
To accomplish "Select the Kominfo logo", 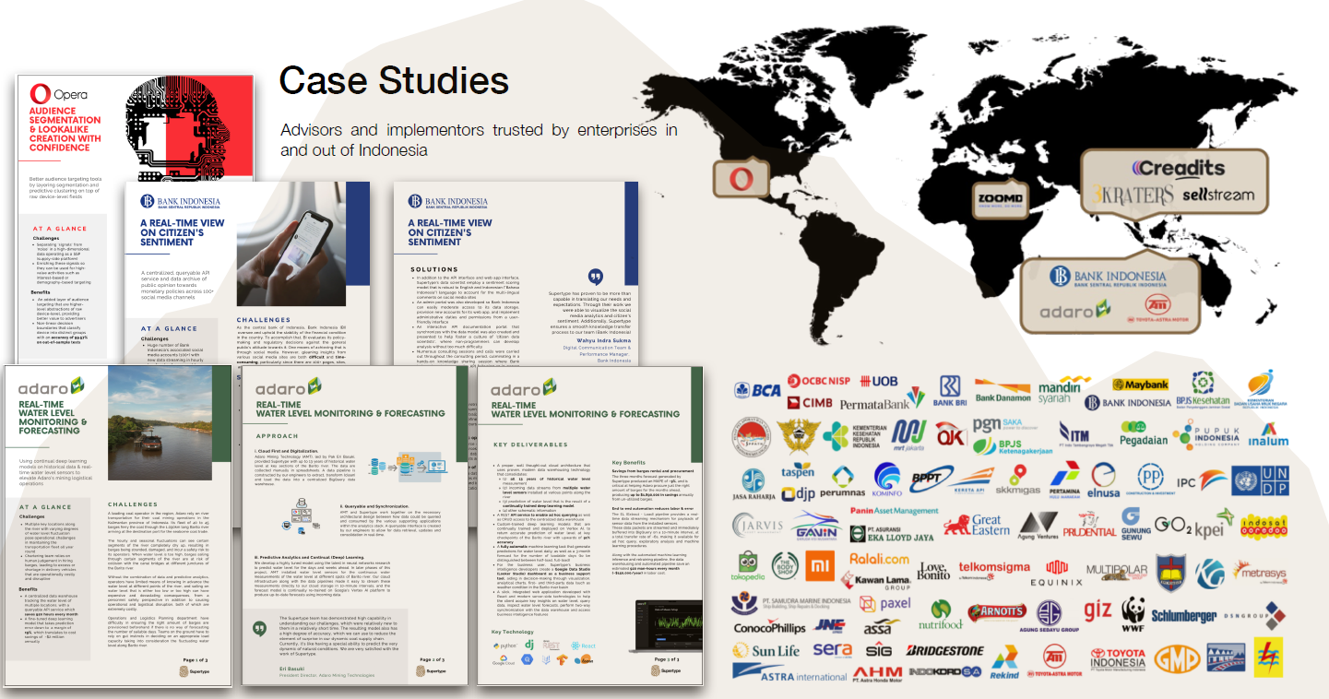I will coord(886,477).
